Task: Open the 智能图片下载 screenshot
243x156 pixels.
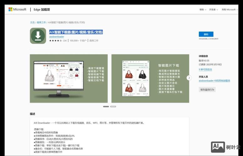Action: [x=150, y=78]
